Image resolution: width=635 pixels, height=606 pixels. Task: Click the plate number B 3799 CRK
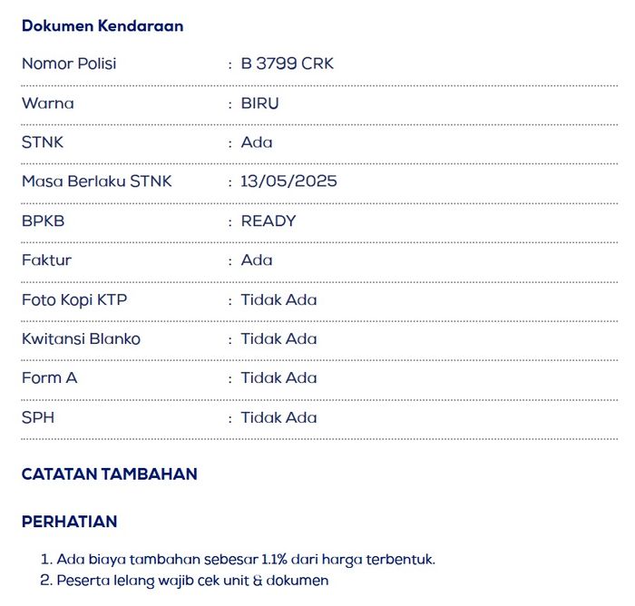[287, 64]
